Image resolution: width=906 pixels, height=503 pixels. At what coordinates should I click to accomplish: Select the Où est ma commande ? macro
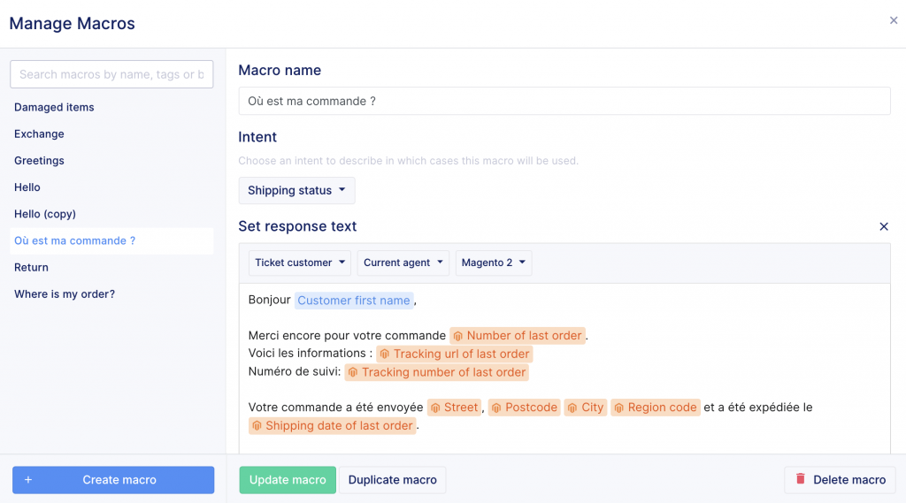click(111, 240)
